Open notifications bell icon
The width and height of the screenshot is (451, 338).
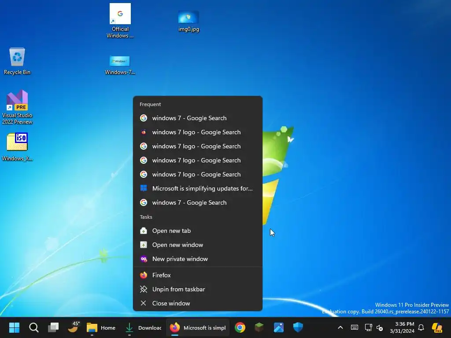[421, 327]
